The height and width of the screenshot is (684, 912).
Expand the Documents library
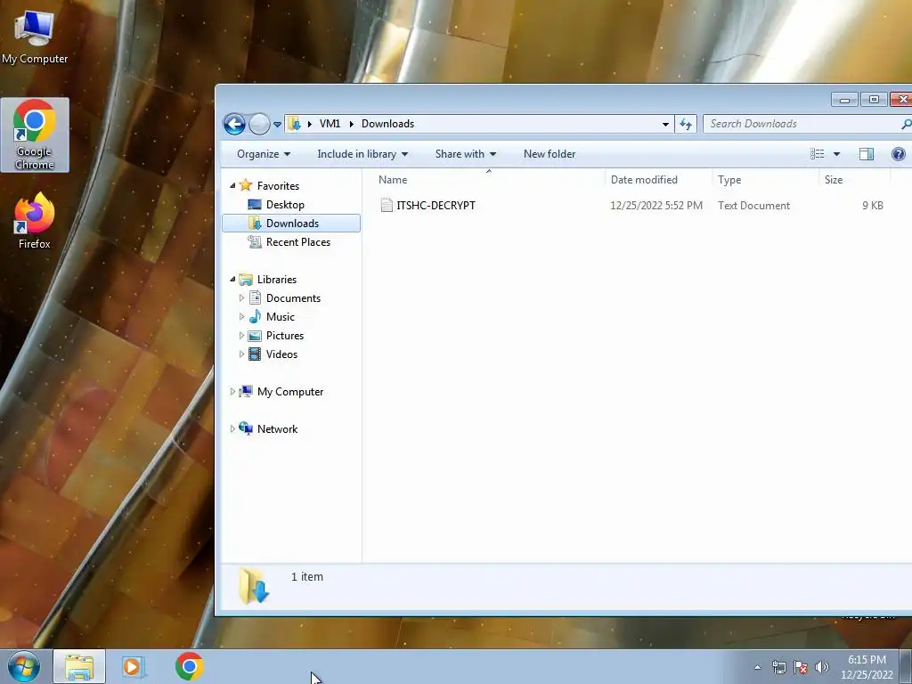[x=241, y=297]
